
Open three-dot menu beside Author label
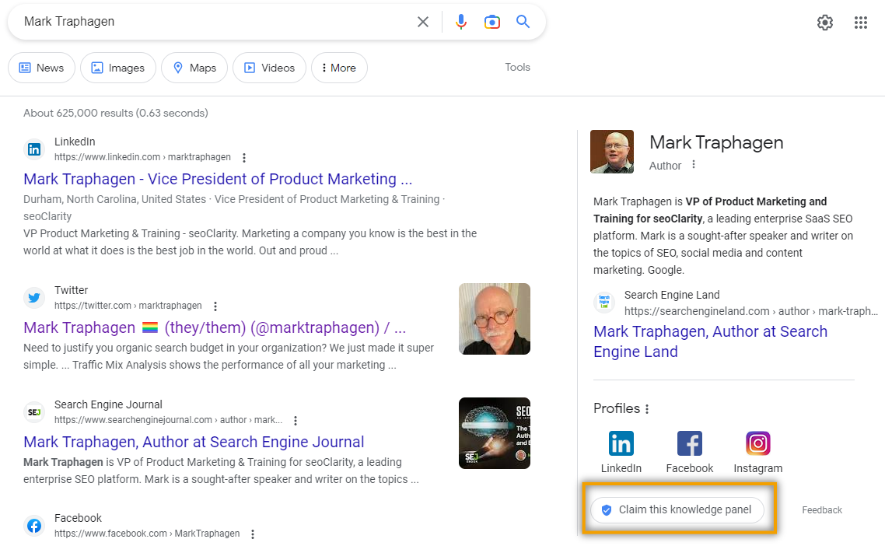pyautogui.click(x=694, y=165)
